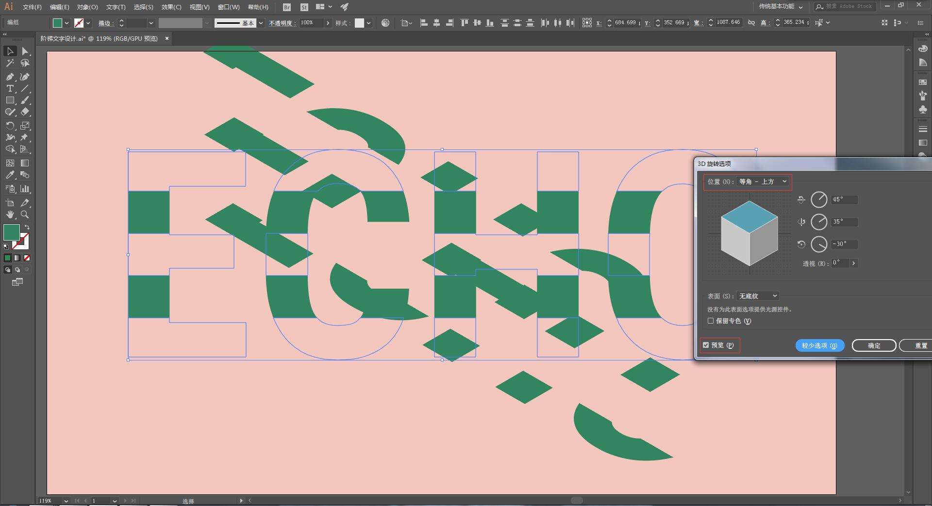932x506 pixels.
Task: Select the Rotate tool
Action: (10, 126)
